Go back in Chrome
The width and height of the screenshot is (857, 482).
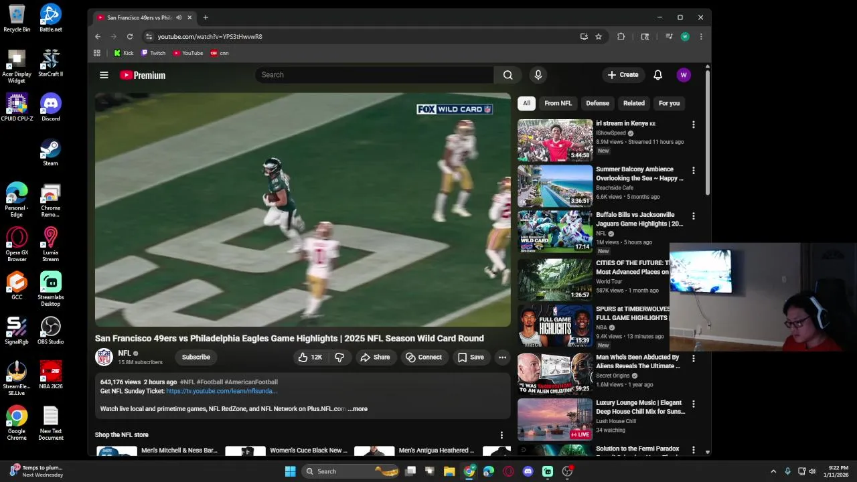(98, 37)
